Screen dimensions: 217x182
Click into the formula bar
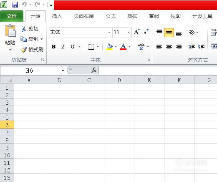point(158,71)
